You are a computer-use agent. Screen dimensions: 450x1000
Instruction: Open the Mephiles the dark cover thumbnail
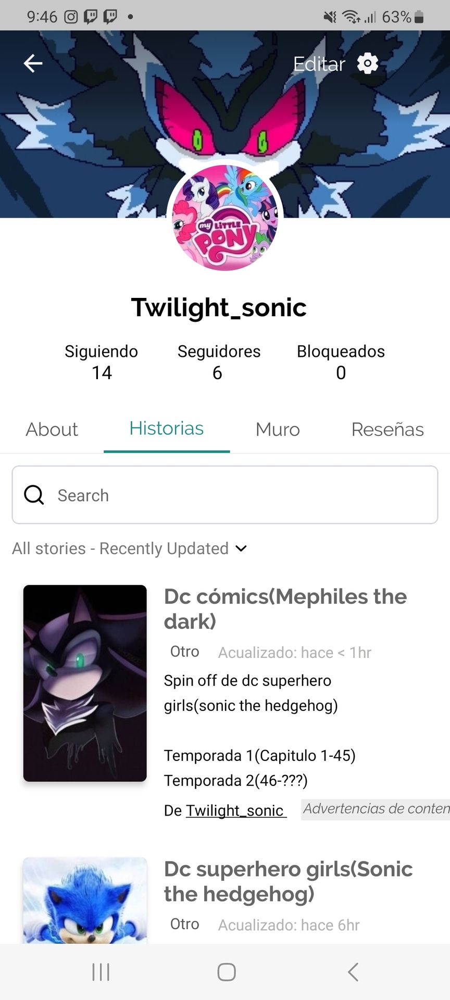click(85, 683)
